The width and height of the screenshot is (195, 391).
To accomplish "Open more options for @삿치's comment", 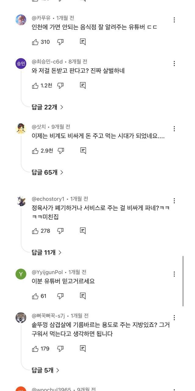I will (174, 129).
